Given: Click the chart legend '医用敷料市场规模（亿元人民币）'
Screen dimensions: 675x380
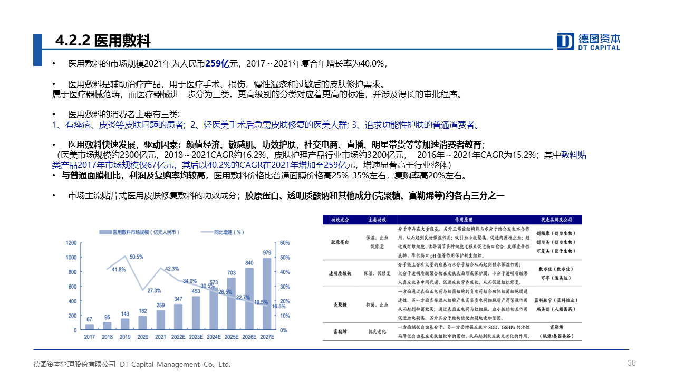Looking at the screenshot, I should [x=140, y=232].
